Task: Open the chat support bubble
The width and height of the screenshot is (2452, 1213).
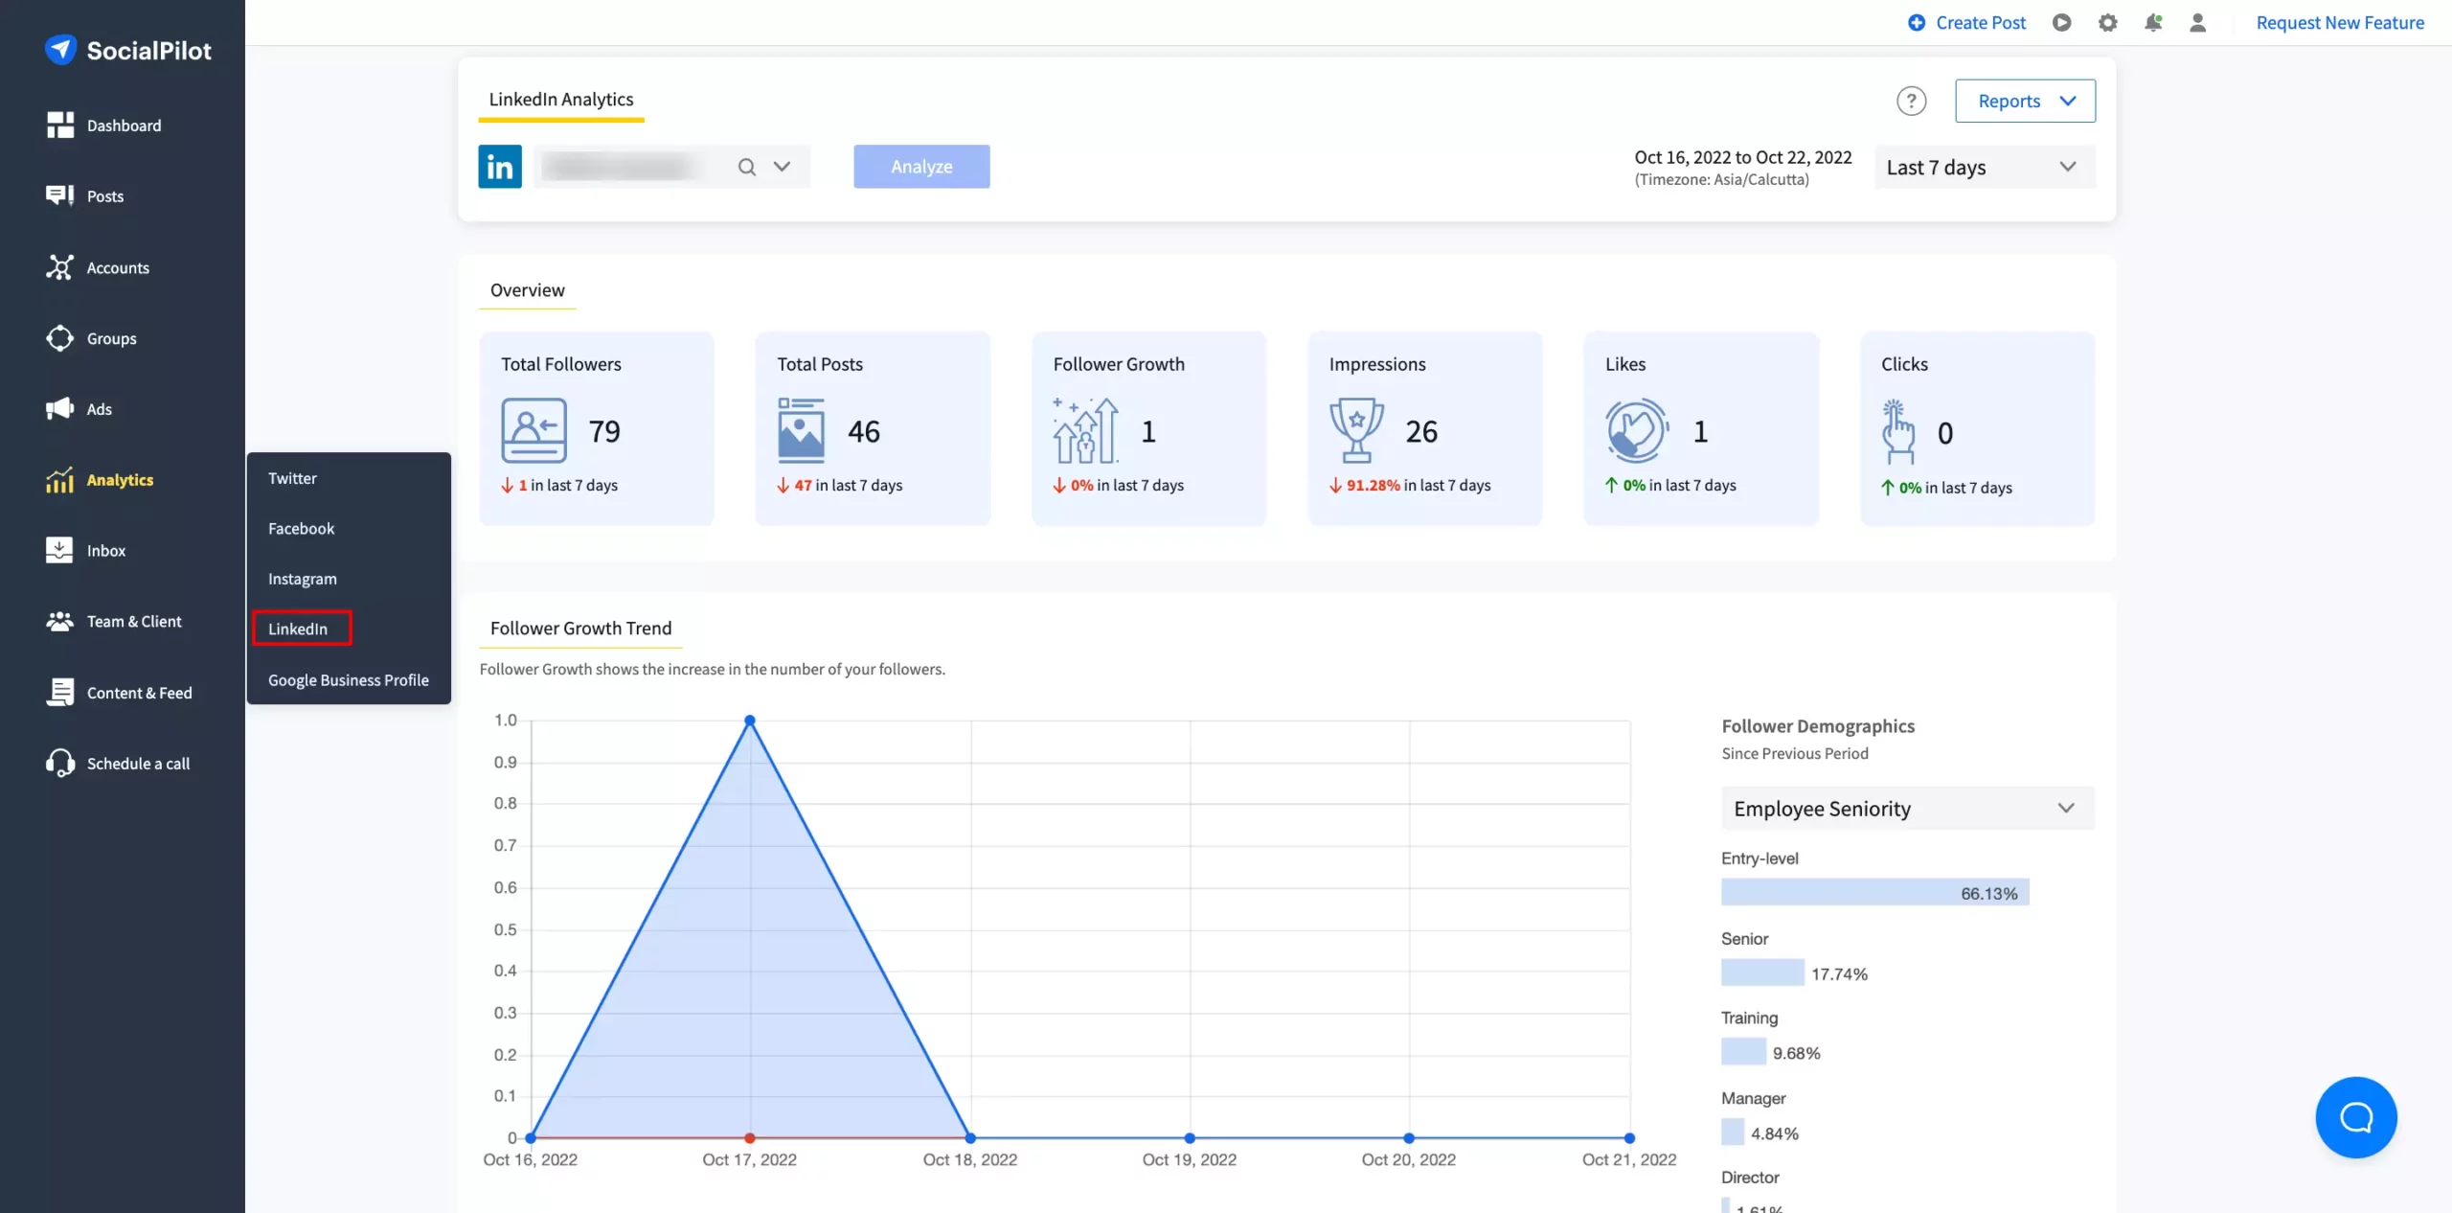Action: [x=2355, y=1117]
